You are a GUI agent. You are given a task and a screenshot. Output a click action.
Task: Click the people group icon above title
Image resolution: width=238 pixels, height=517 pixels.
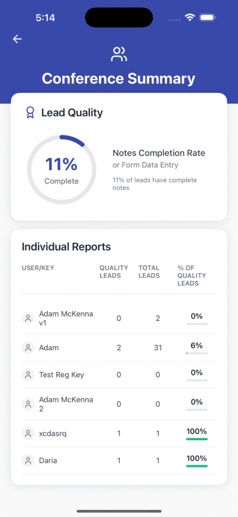pyautogui.click(x=119, y=54)
